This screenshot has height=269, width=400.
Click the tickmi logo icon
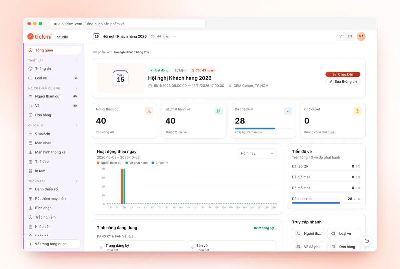pos(30,36)
